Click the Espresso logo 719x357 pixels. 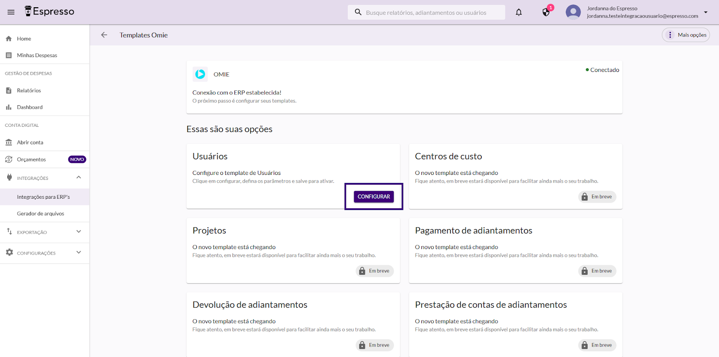click(x=49, y=11)
